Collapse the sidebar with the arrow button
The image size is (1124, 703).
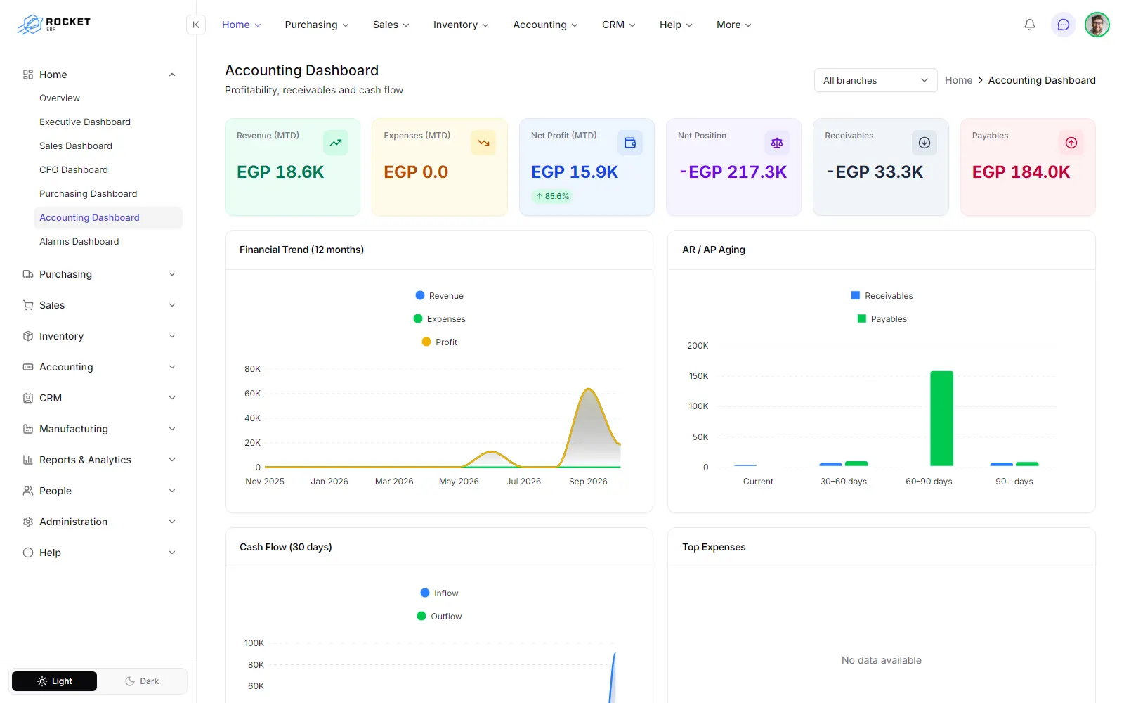pos(196,25)
